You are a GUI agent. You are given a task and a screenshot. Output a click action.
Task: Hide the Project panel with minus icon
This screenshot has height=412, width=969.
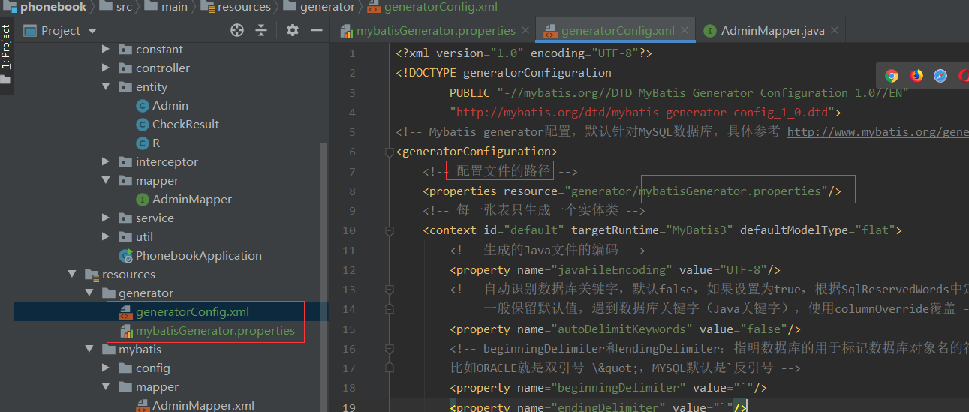pos(317,30)
